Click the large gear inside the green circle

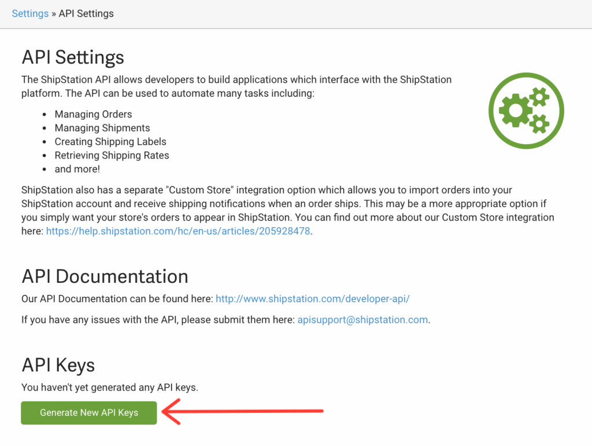[515, 110]
